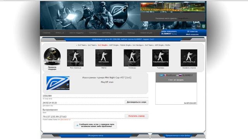
Task: Click the match date 24/05/14 00:20
Action: [50, 103]
